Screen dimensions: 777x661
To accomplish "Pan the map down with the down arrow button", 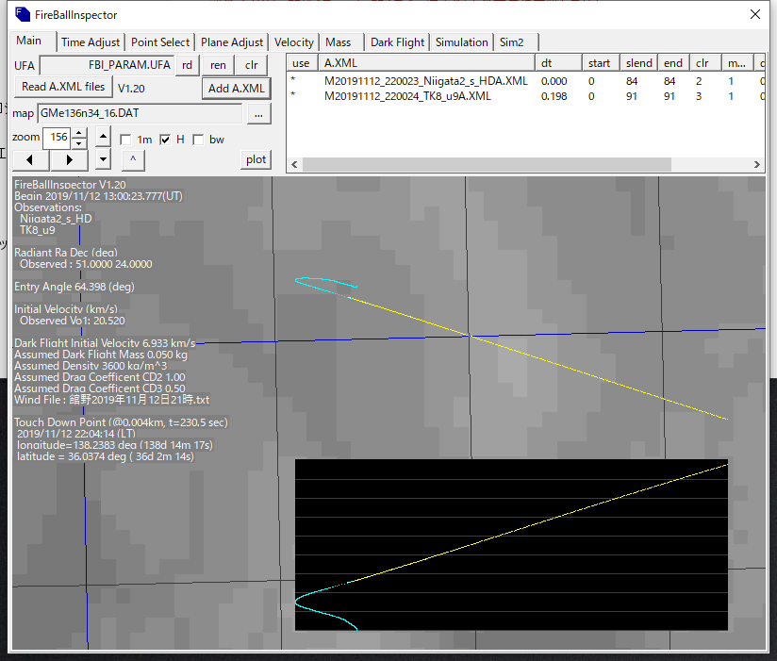I will tap(104, 159).
